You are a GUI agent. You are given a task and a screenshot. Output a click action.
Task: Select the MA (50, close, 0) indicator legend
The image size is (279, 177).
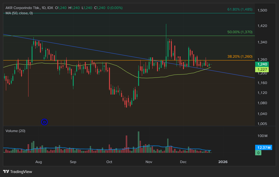(19, 13)
